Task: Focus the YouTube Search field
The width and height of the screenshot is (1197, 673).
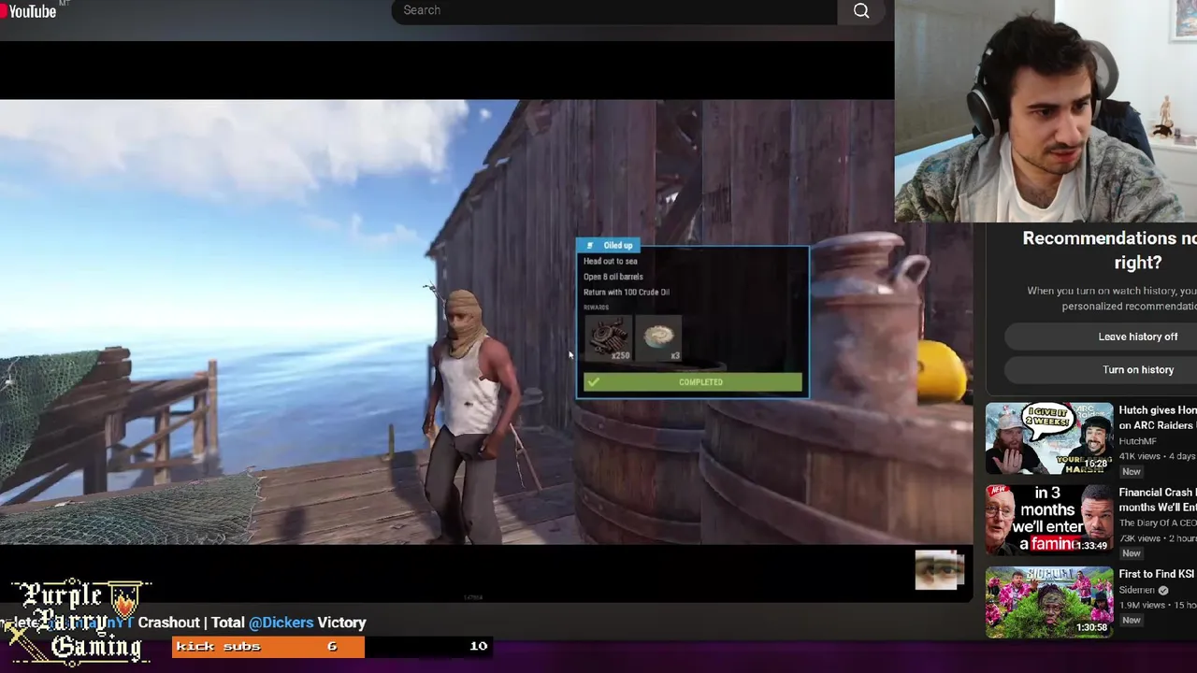Action: click(614, 10)
